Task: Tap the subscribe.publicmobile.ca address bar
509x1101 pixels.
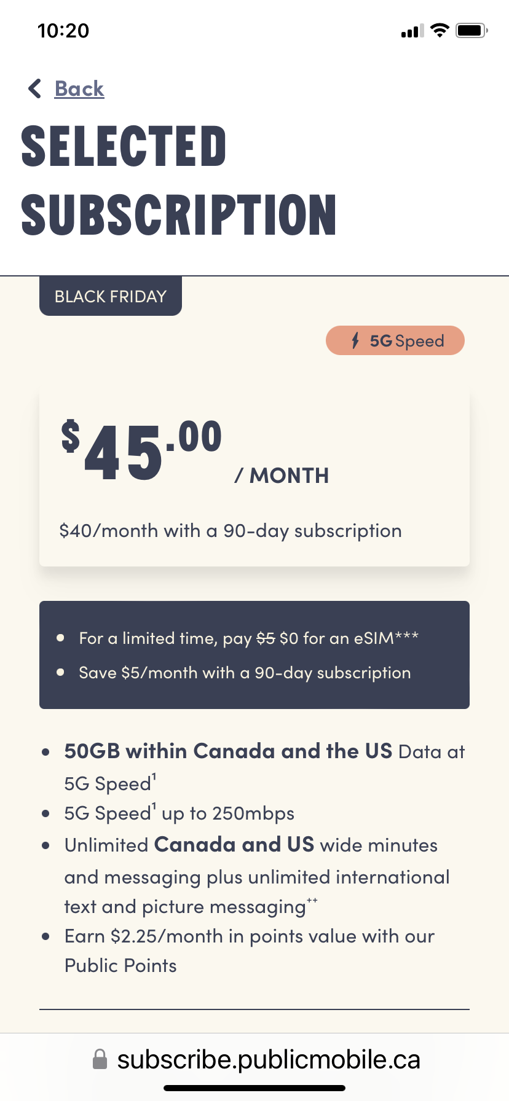Action: tap(269, 1059)
